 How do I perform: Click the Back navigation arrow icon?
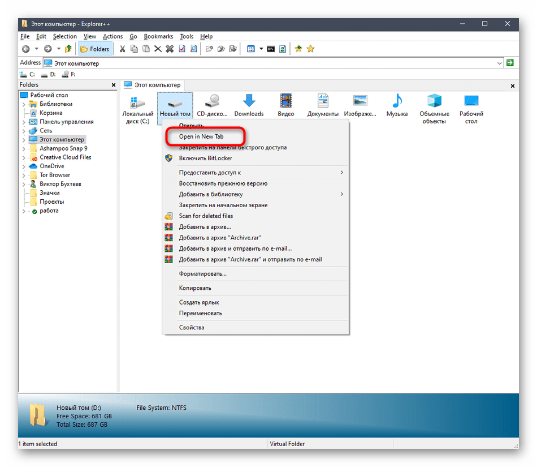[x=26, y=49]
